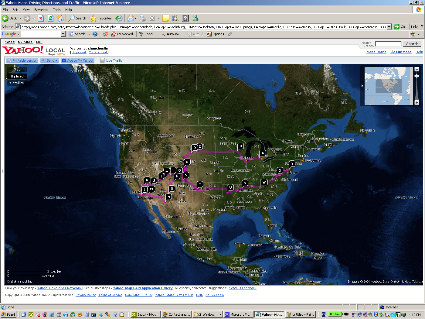Click the map zoom slider handle

point(417,76)
